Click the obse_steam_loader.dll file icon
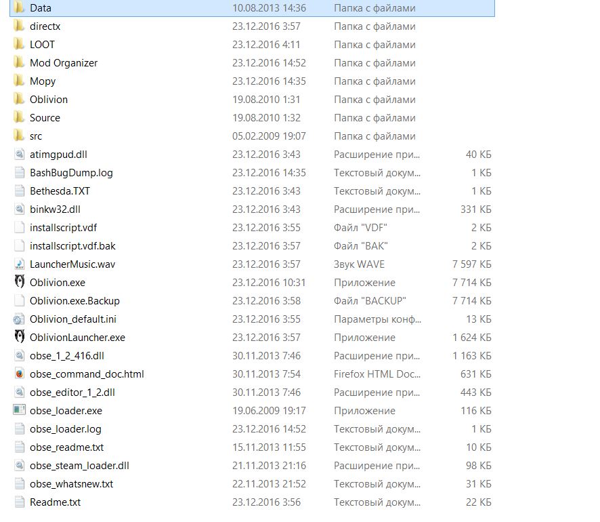 tap(19, 465)
